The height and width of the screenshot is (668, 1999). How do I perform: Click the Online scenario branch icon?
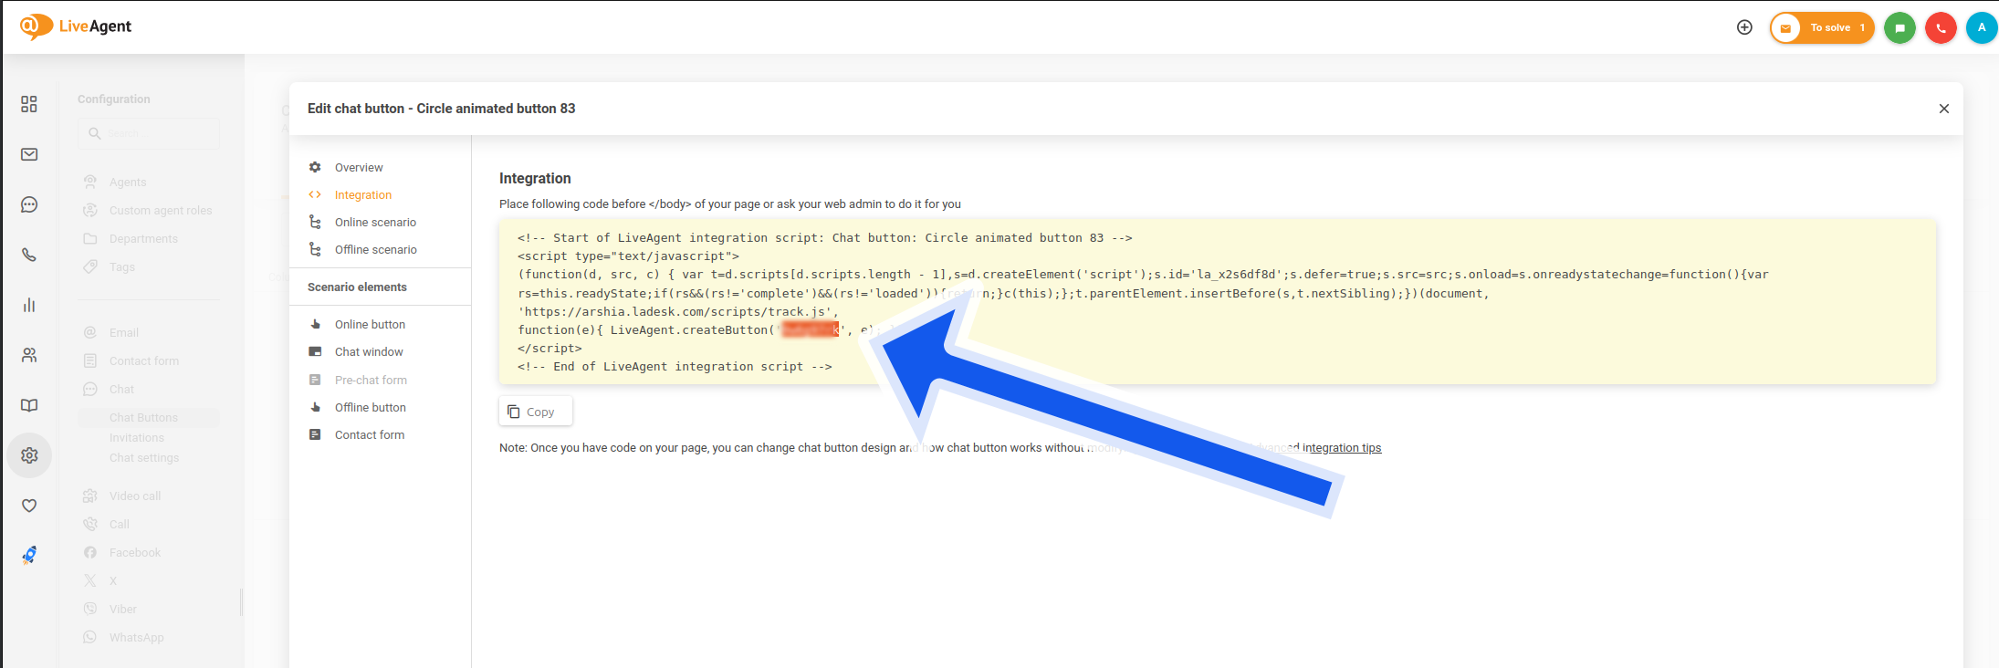tap(315, 222)
